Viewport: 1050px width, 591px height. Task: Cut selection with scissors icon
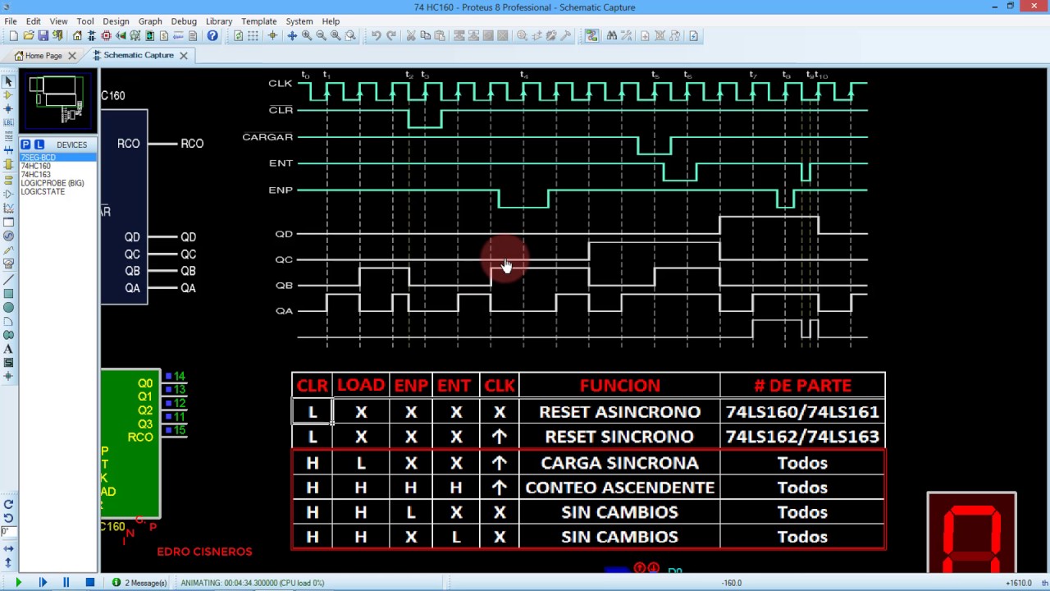411,36
